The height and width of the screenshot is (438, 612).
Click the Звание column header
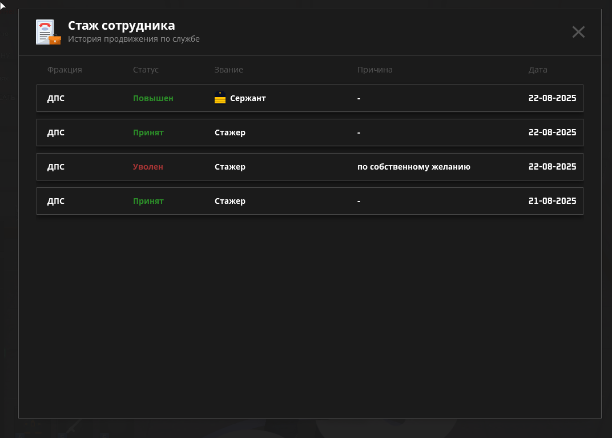point(229,70)
